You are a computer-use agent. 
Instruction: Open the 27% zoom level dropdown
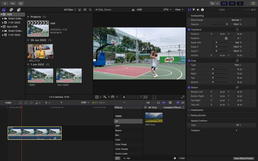[x=167, y=10]
